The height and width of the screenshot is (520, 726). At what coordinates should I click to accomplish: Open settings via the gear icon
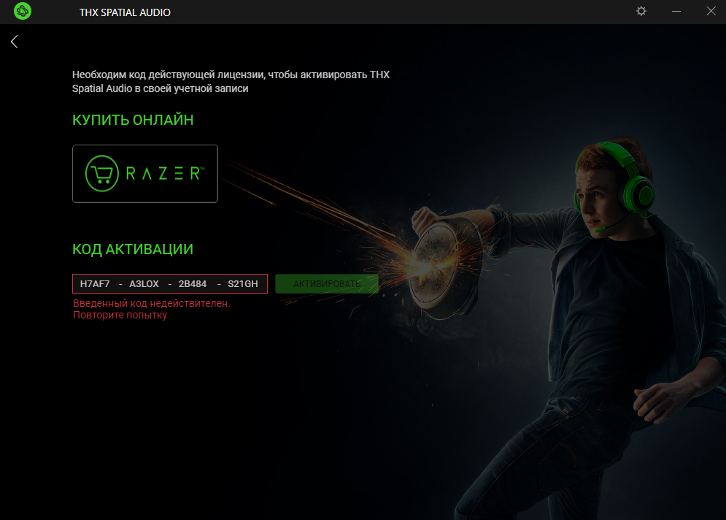click(x=641, y=11)
